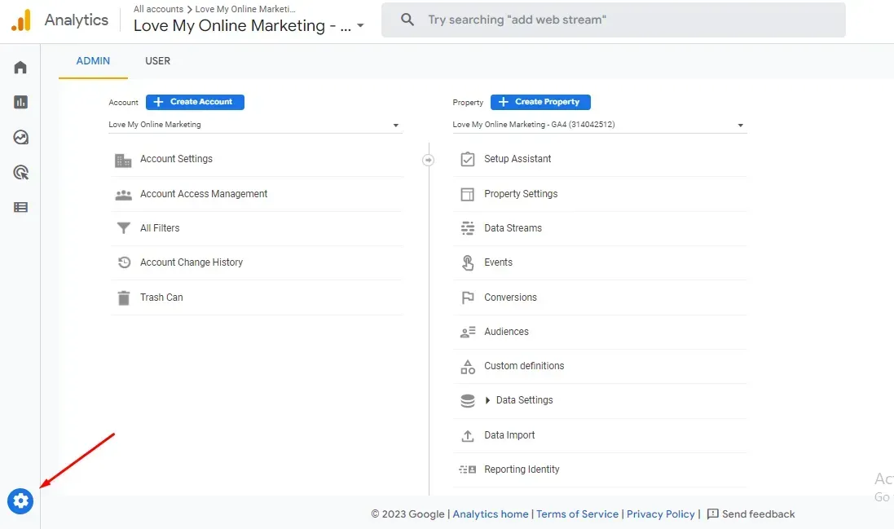Click the column collapse arrow circle
Image resolution: width=894 pixels, height=529 pixels.
(x=428, y=161)
